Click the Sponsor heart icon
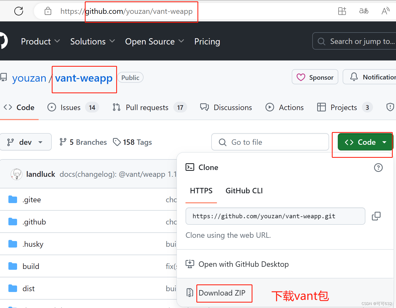This screenshot has width=396, height=308. click(x=301, y=77)
